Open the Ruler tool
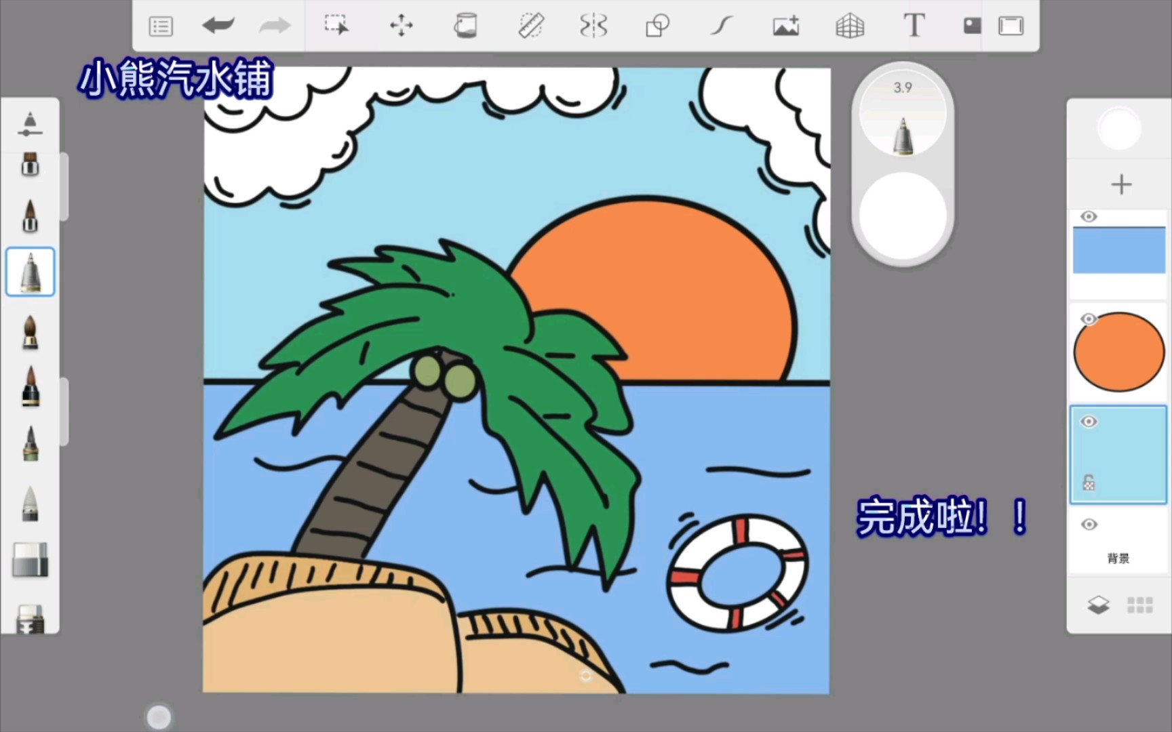The width and height of the screenshot is (1172, 732). coord(530,26)
